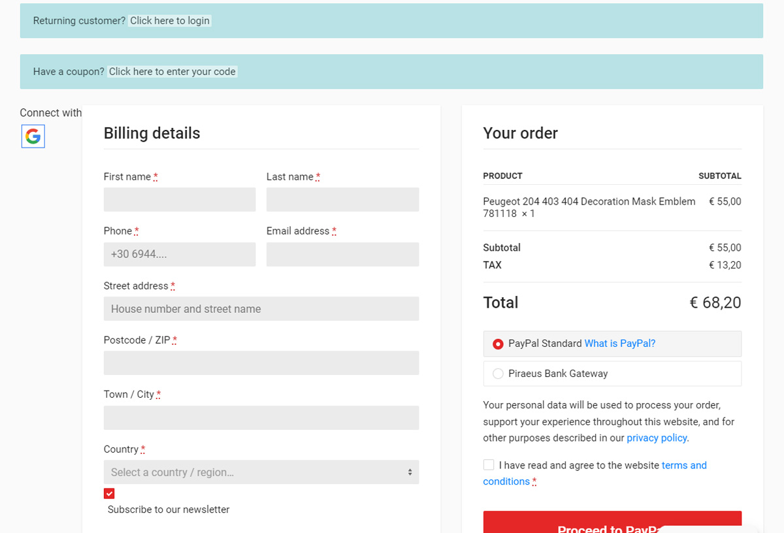Click into the Last name field

tap(342, 200)
